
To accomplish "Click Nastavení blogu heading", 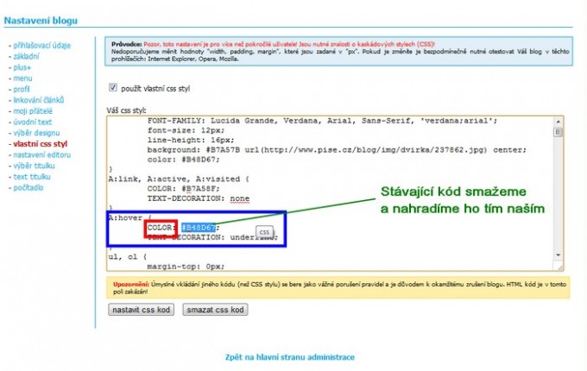I will coord(41,21).
